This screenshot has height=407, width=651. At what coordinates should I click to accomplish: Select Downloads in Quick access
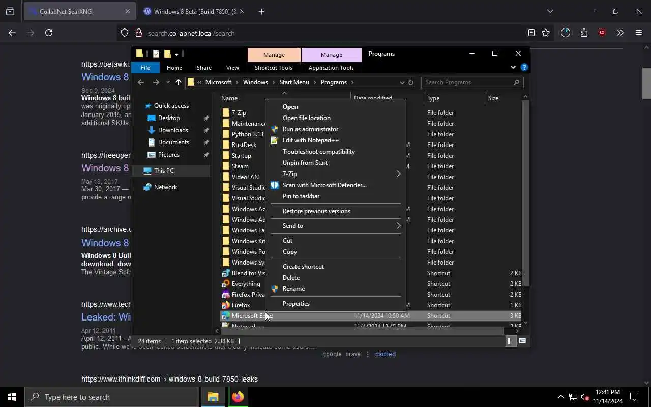pyautogui.click(x=173, y=130)
